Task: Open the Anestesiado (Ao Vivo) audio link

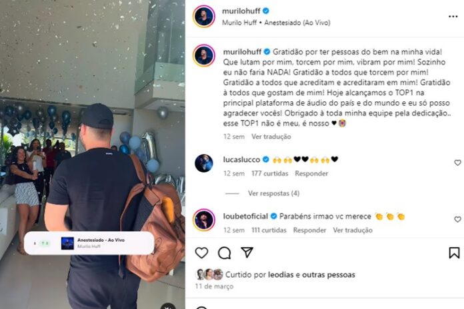Action: coord(297,23)
